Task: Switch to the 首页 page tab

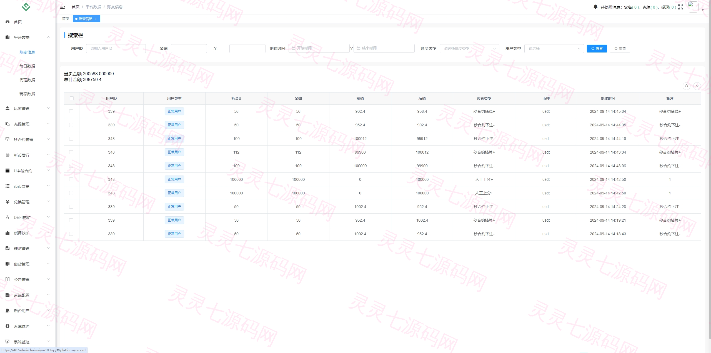Action: [x=66, y=19]
